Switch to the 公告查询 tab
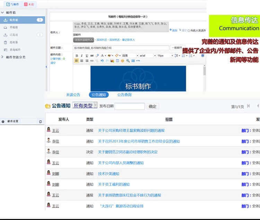This screenshot has width=260, height=220. tap(124, 95)
